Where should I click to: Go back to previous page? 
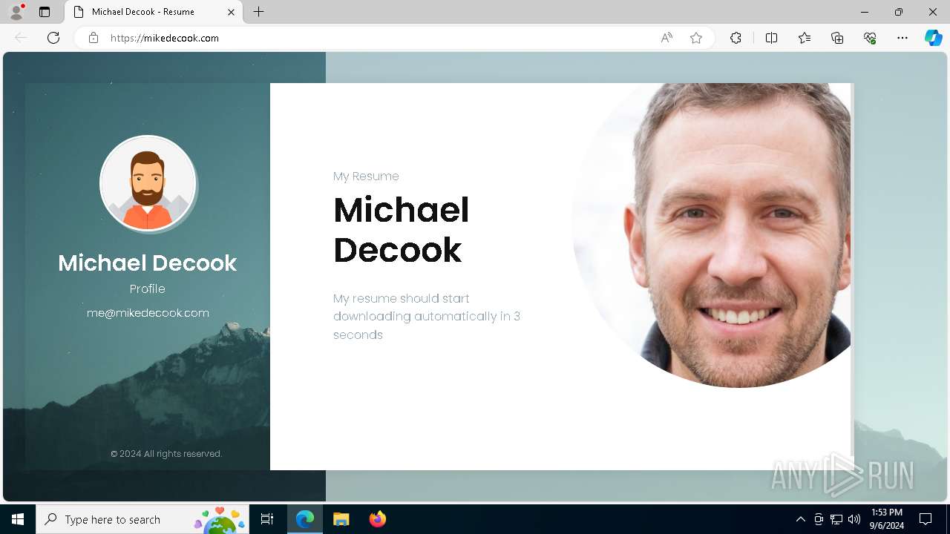coord(21,38)
